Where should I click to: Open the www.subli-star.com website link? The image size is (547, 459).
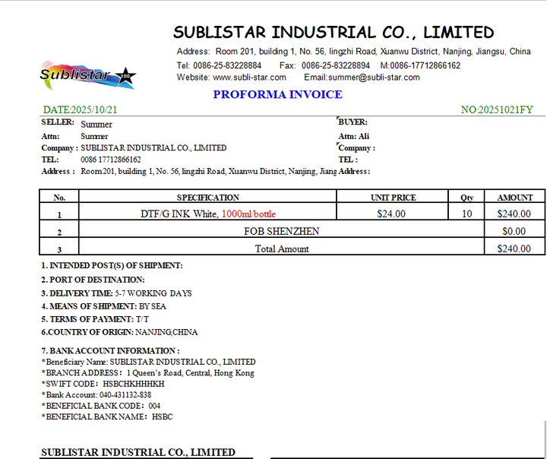(242, 78)
